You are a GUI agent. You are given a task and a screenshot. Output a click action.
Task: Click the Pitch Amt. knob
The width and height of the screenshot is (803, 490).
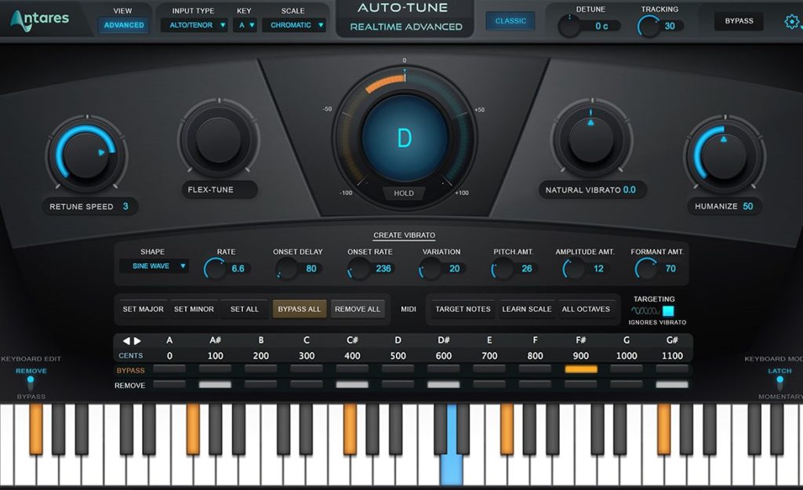[x=502, y=268]
